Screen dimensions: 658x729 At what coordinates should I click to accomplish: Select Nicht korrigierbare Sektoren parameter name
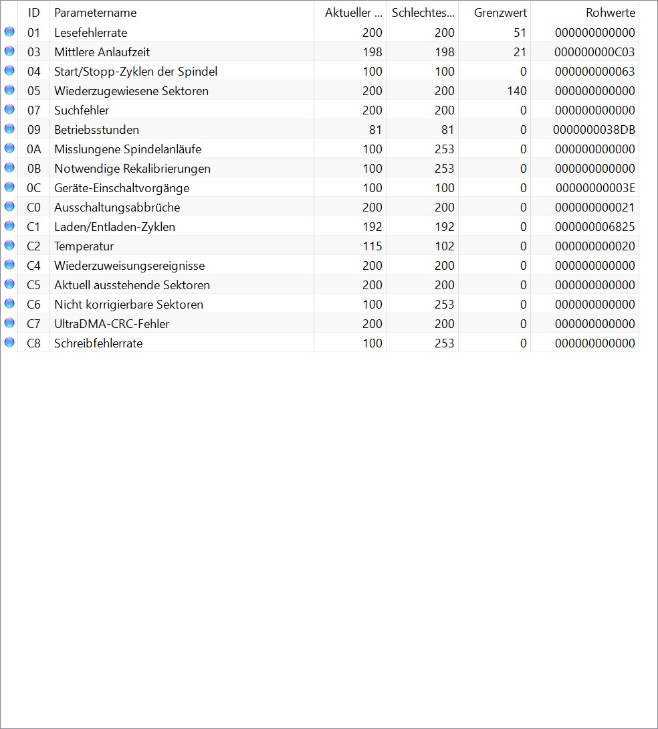pos(128,305)
